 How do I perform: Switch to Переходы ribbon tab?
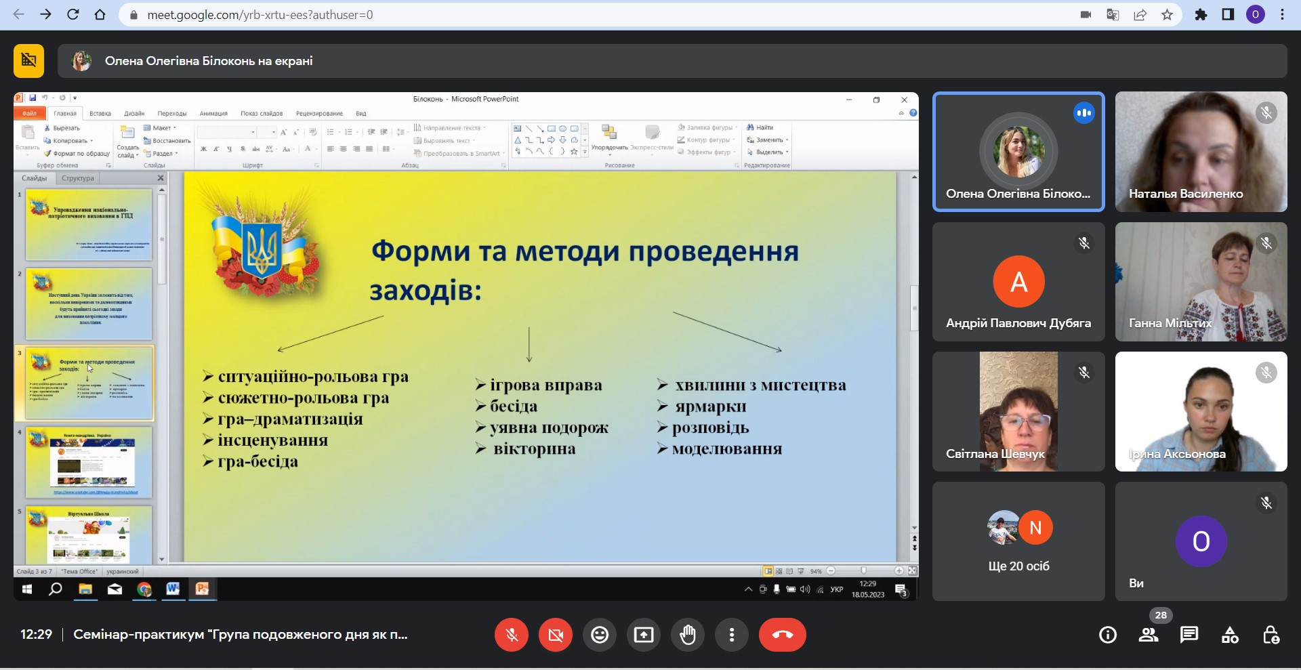172,113
